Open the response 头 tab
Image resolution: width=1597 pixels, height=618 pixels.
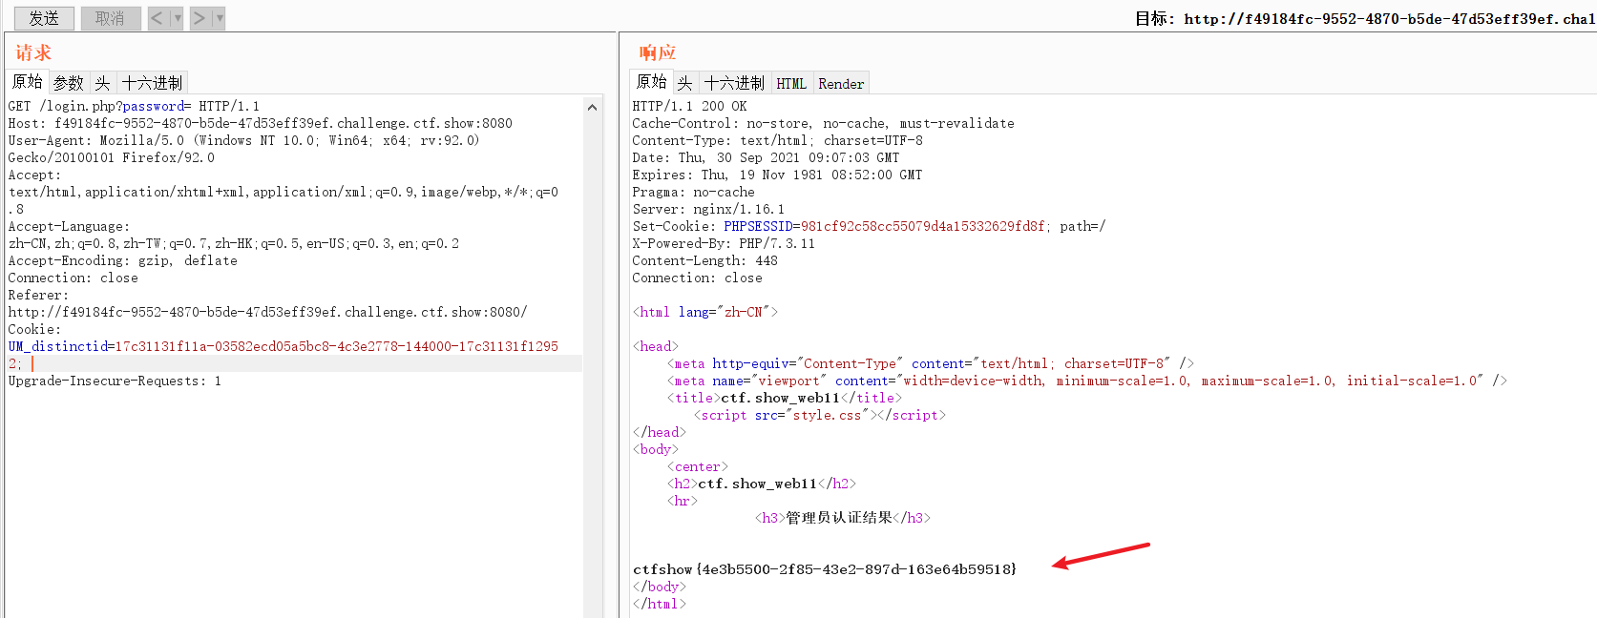click(685, 83)
